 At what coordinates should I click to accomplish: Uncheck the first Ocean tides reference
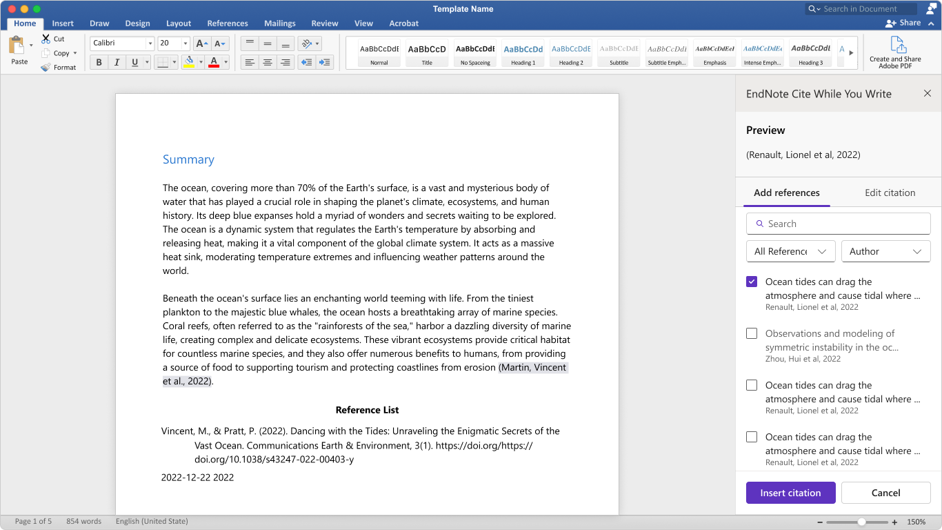[x=752, y=282]
